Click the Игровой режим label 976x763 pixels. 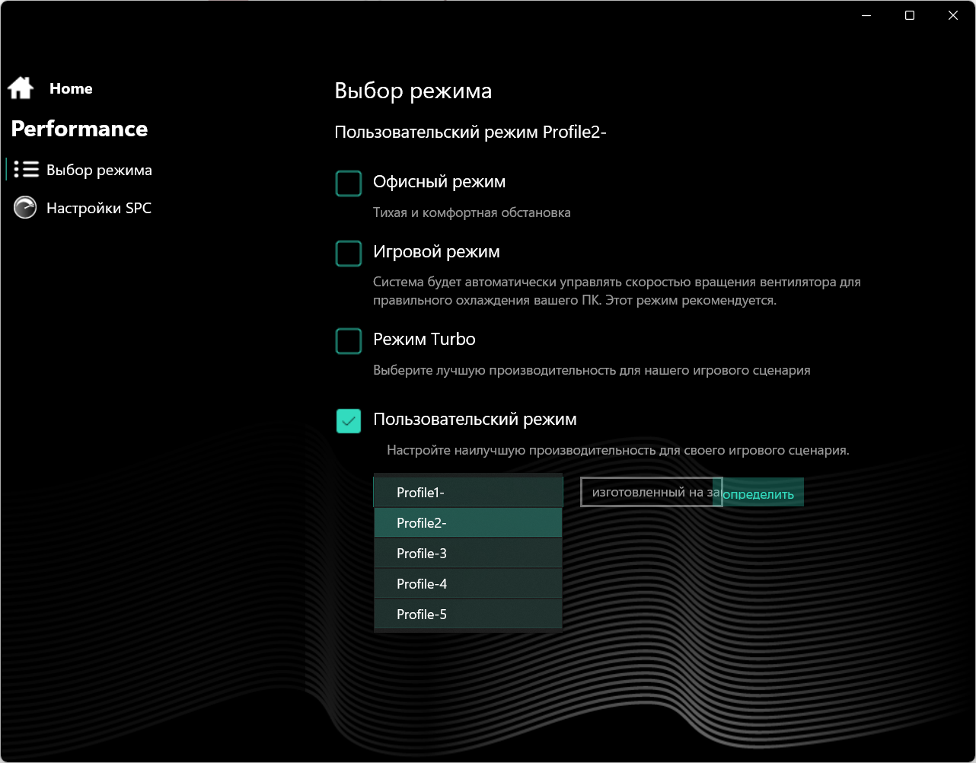tap(436, 252)
